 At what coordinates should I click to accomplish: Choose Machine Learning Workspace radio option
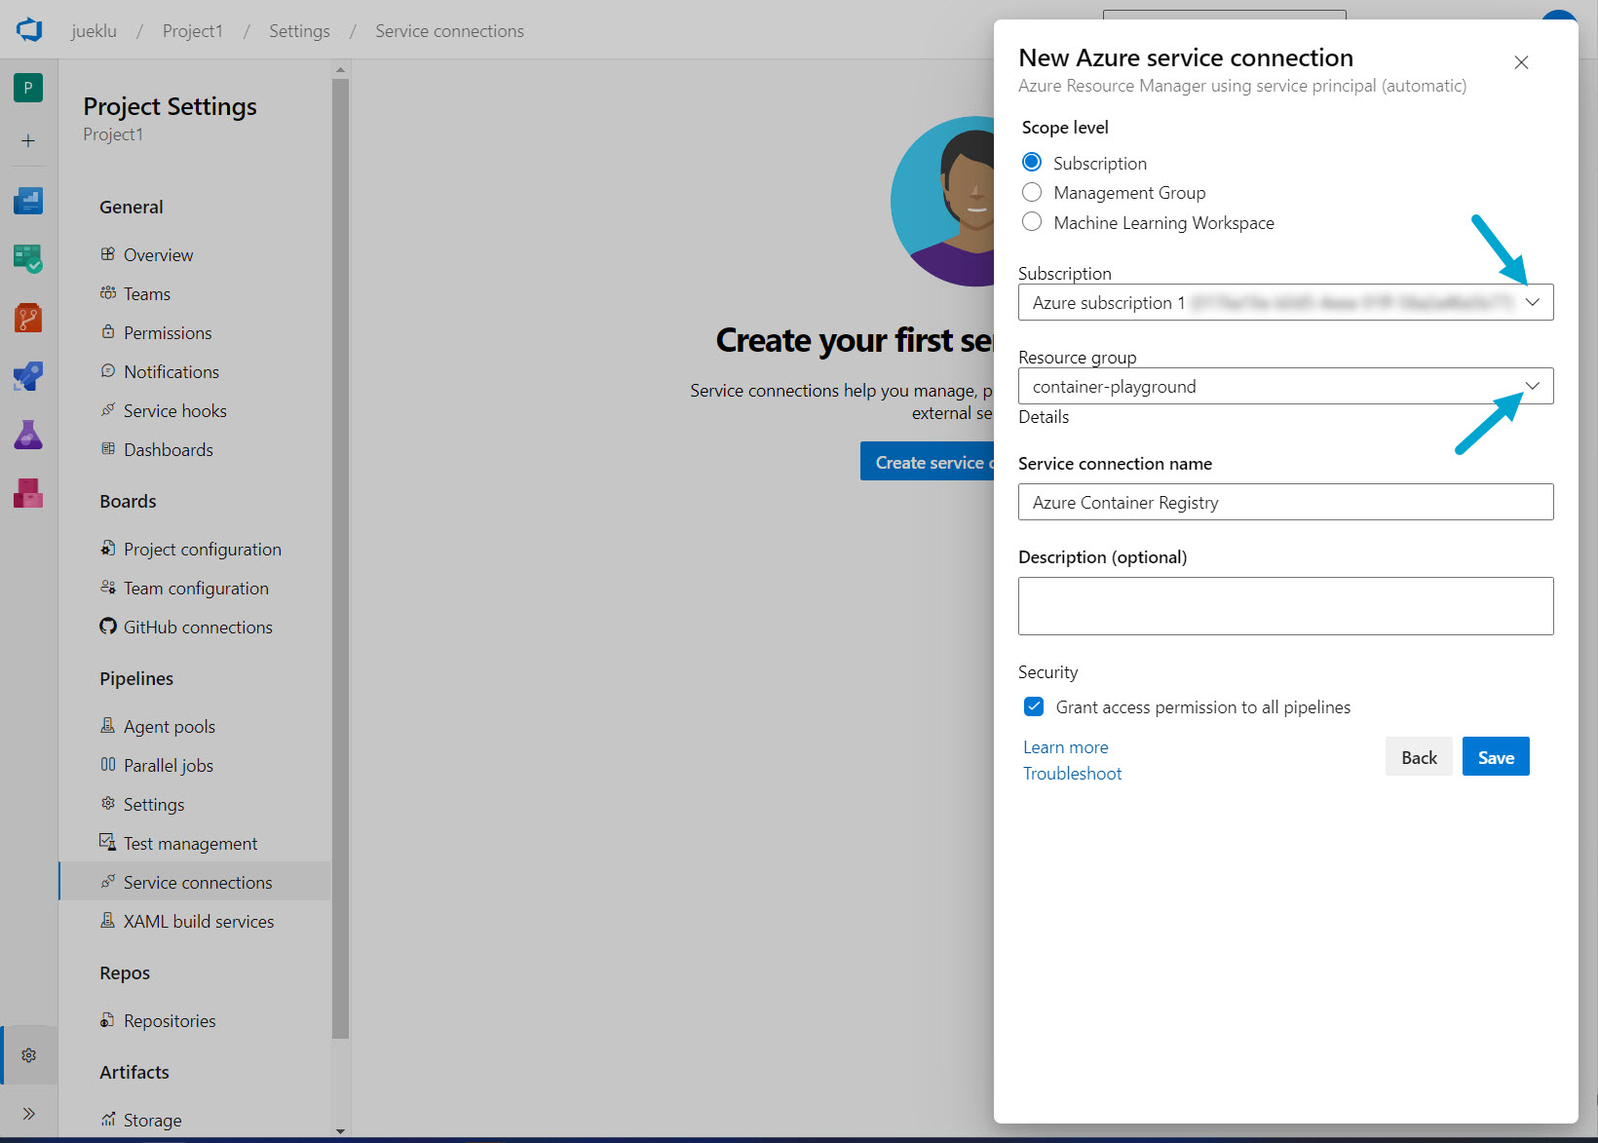pos(1032,222)
